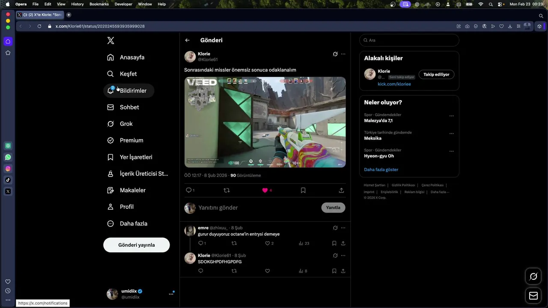View analytics of emre's reply (23)
The image size is (548, 308).
pyautogui.click(x=304, y=243)
